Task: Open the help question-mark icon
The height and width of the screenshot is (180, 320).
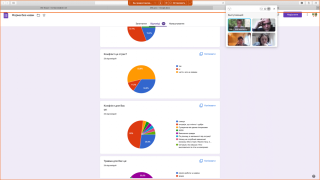Action: click(313, 176)
